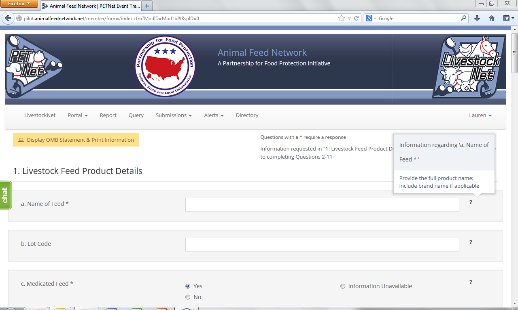Open the Google search engine selector
This screenshot has height=310, width=518.
point(371,18)
